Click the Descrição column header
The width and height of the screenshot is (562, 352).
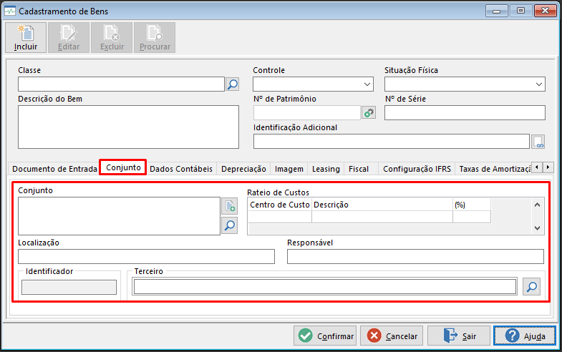382,205
